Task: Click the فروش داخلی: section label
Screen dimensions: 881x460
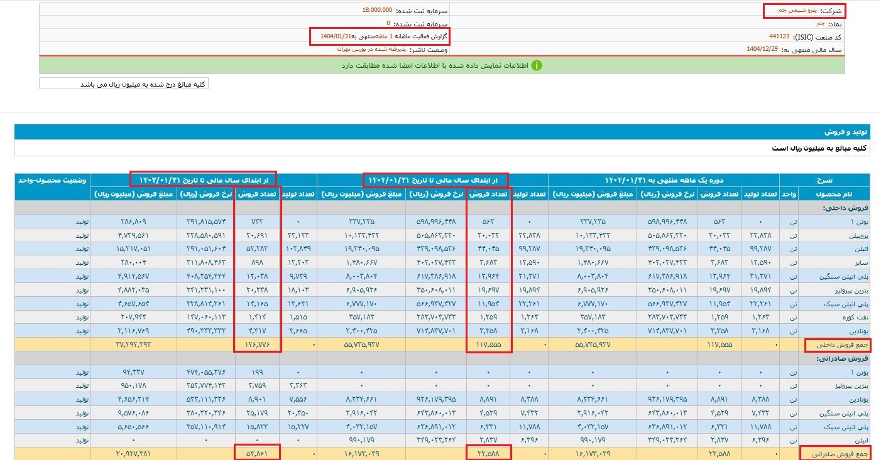Action: (x=845, y=207)
